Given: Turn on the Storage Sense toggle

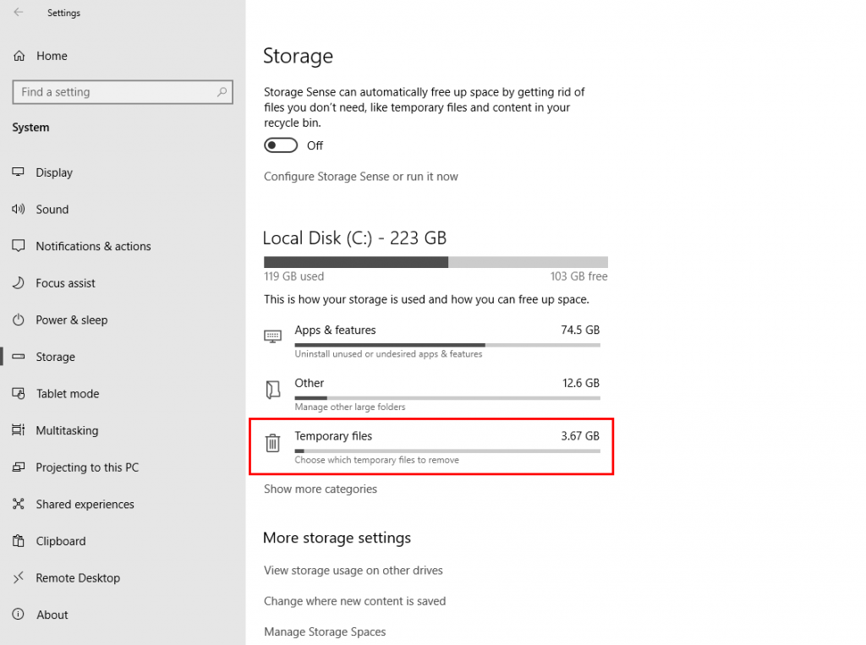Looking at the screenshot, I should (281, 145).
